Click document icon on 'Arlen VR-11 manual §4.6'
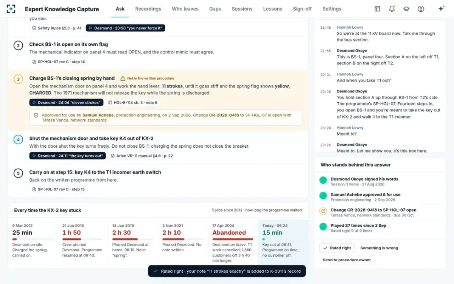This screenshot has width=454, height=284. point(113,156)
